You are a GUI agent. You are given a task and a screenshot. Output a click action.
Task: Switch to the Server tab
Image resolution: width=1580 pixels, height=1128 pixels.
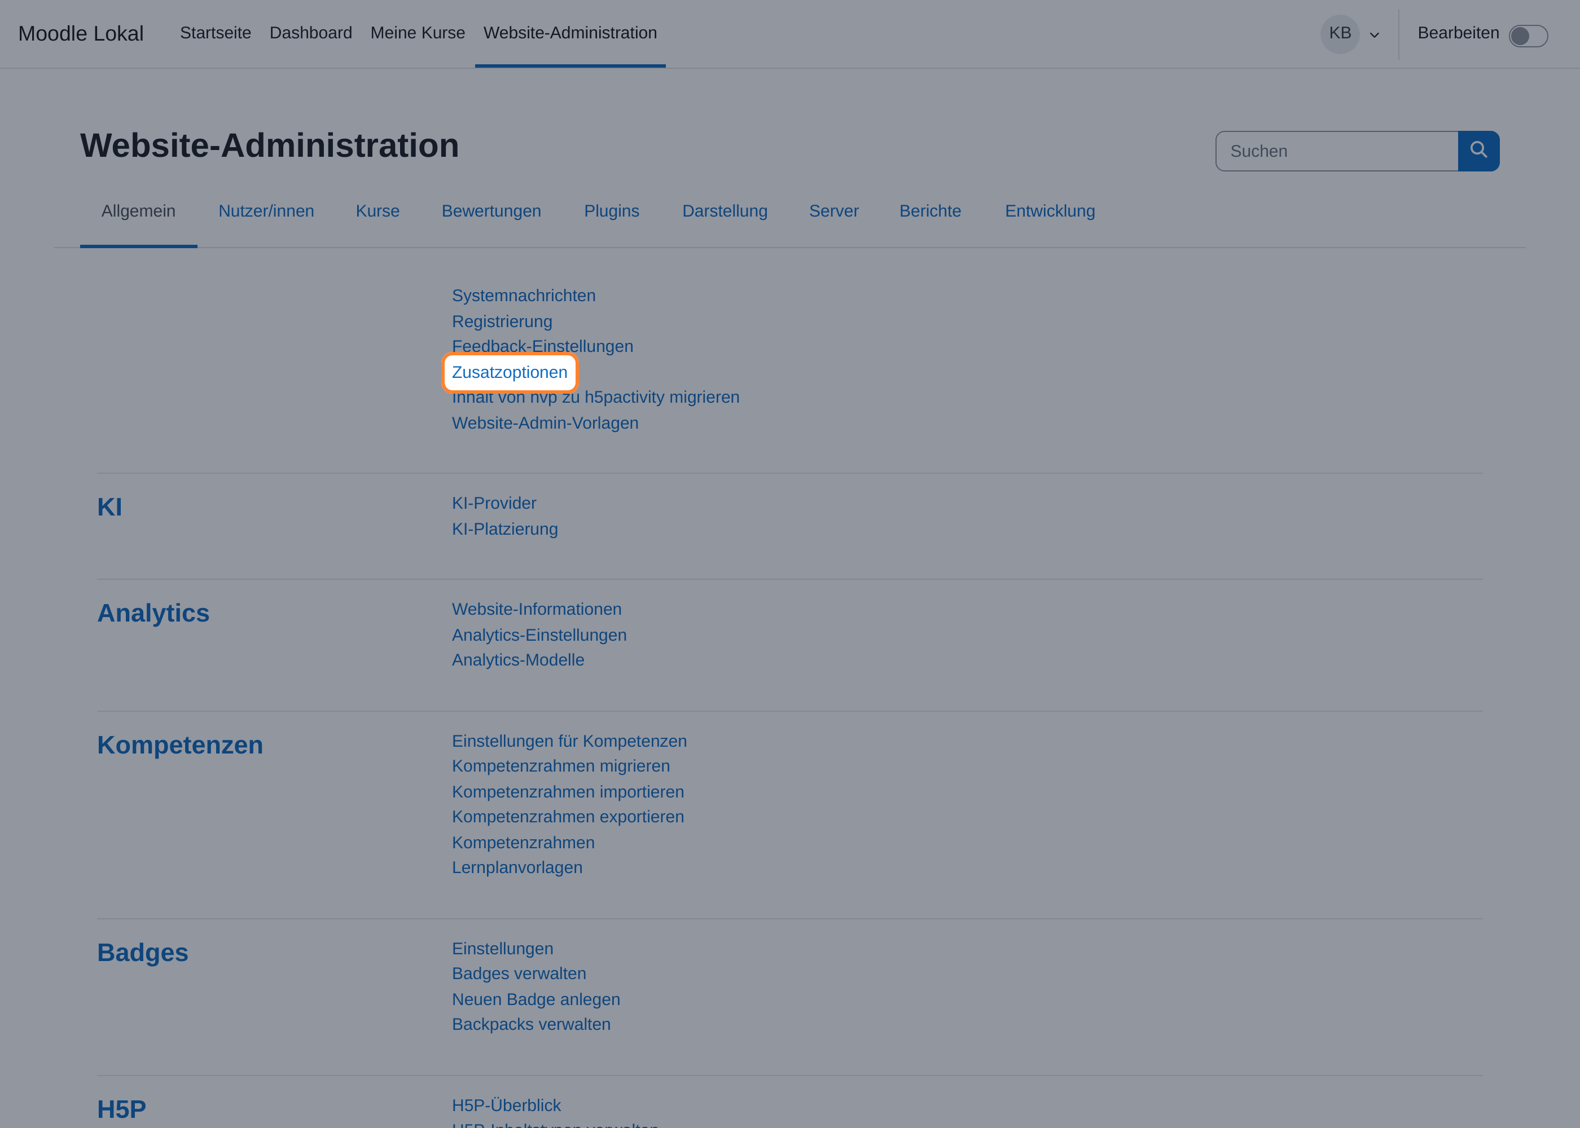[x=834, y=211]
